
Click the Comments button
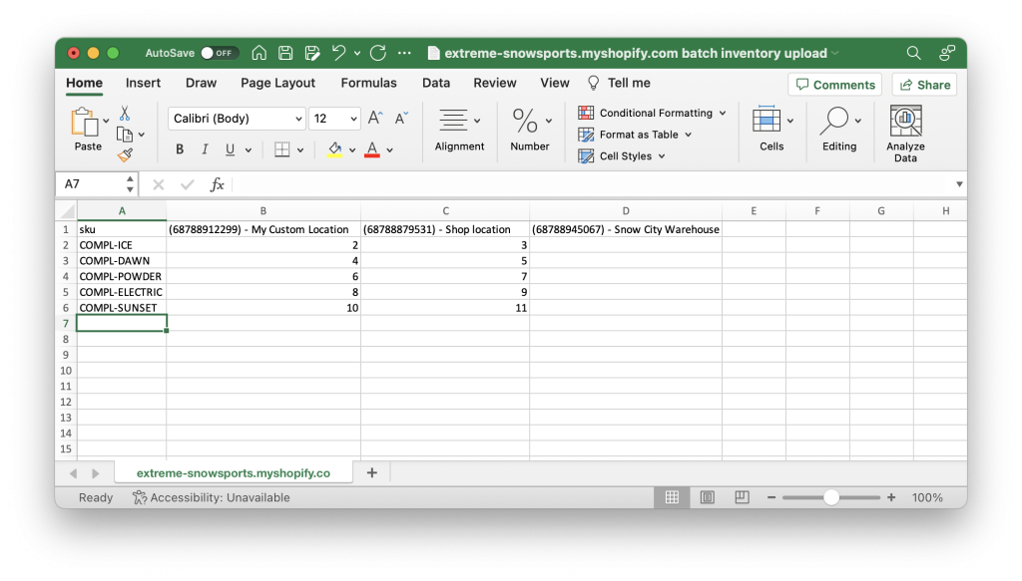834,84
